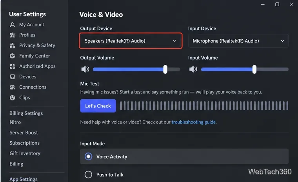Screen dimensions: 298x182
Task: Go to Profiles settings
Action: point(27,35)
